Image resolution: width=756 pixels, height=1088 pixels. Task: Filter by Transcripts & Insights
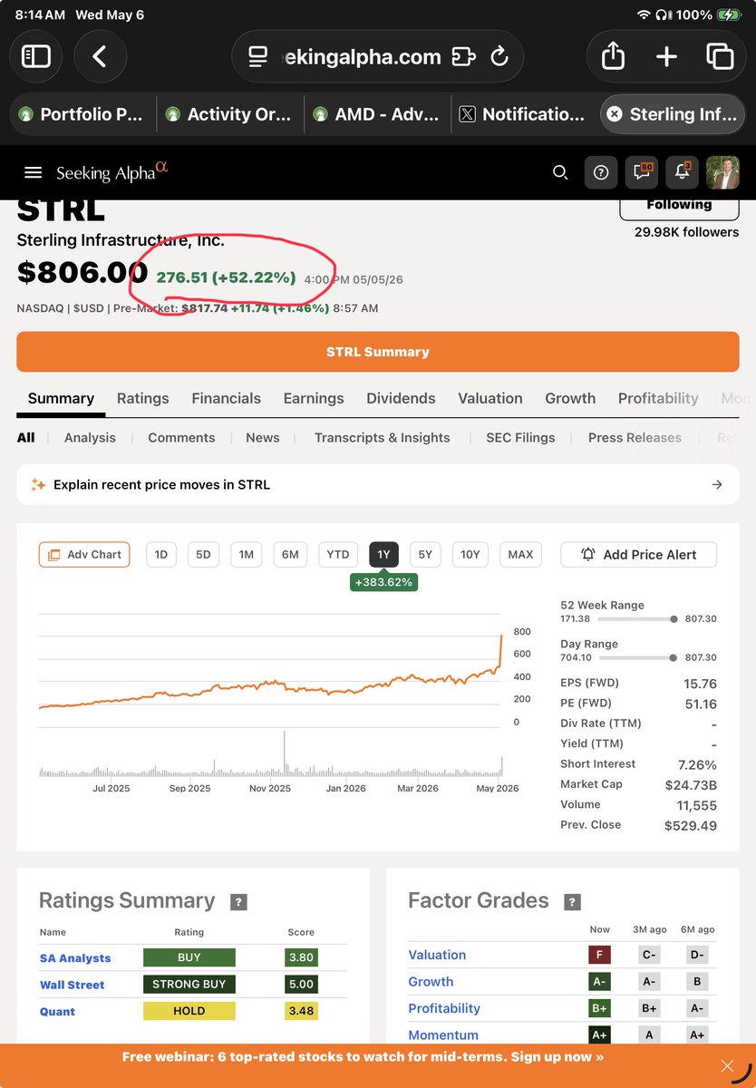click(x=383, y=438)
